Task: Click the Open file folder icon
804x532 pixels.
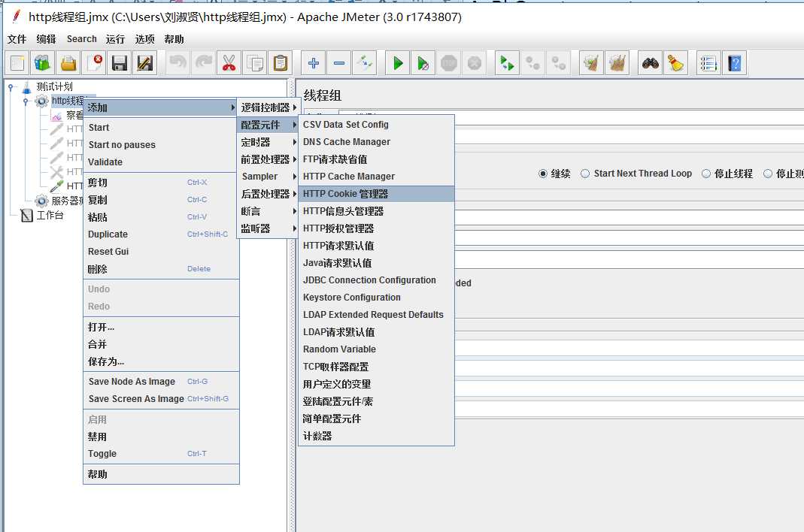Action: tap(68, 64)
